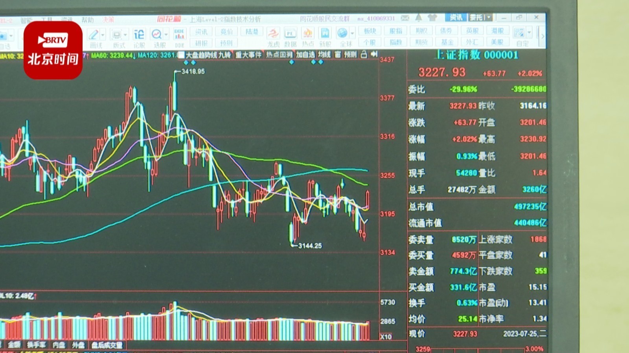This screenshot has height=353, width=629.
Task: Open the 智能 menu
Action: 27,20
